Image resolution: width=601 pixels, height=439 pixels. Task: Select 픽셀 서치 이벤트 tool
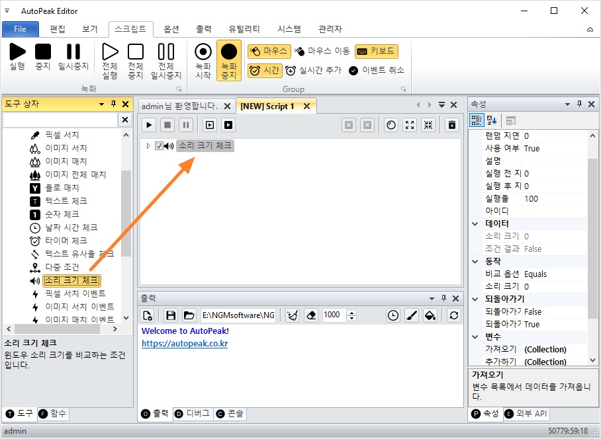coord(75,294)
